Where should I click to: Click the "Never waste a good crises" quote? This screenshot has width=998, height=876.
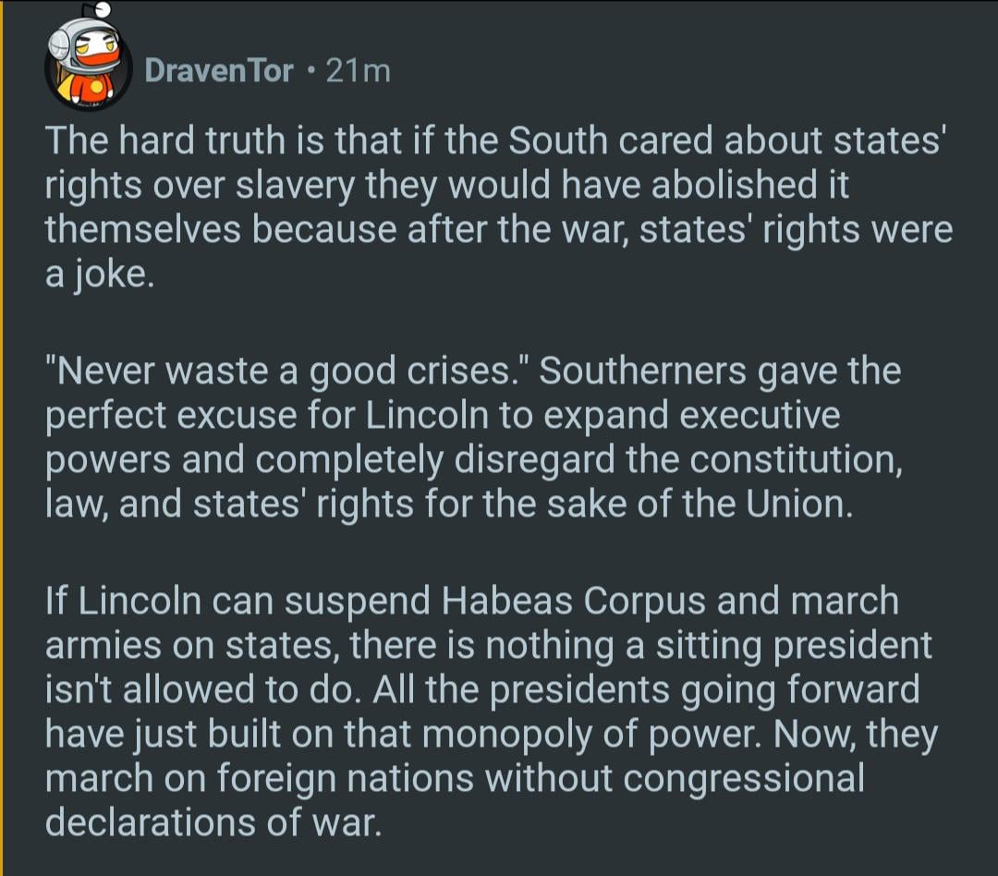286,371
